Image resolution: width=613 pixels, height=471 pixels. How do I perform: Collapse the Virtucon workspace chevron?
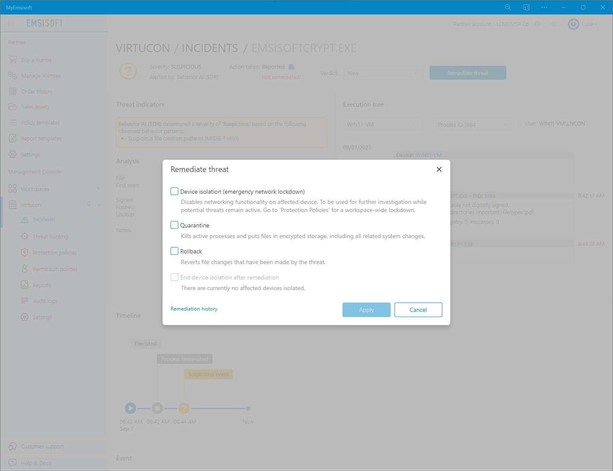coord(99,205)
